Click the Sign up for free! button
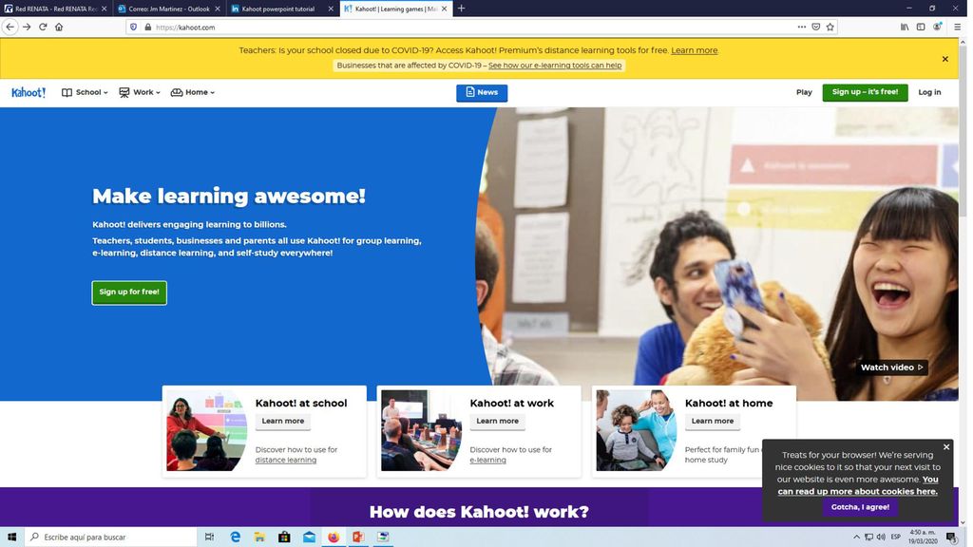 (x=129, y=292)
